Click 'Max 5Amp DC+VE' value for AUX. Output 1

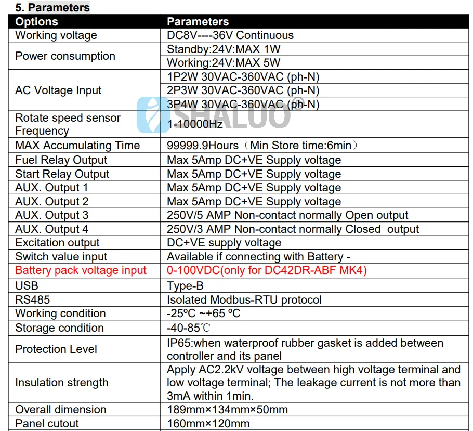[x=254, y=188]
